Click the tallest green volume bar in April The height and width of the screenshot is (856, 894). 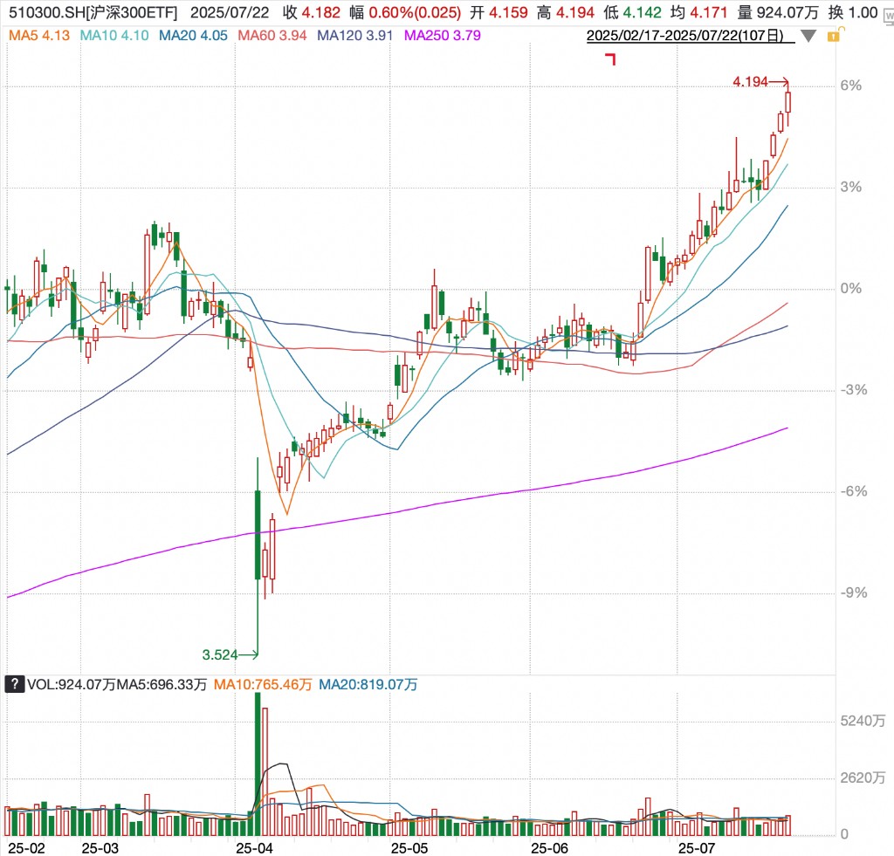258,759
